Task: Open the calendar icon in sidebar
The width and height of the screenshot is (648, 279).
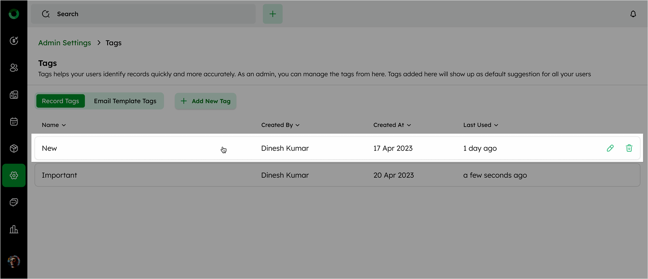Action: point(14,122)
